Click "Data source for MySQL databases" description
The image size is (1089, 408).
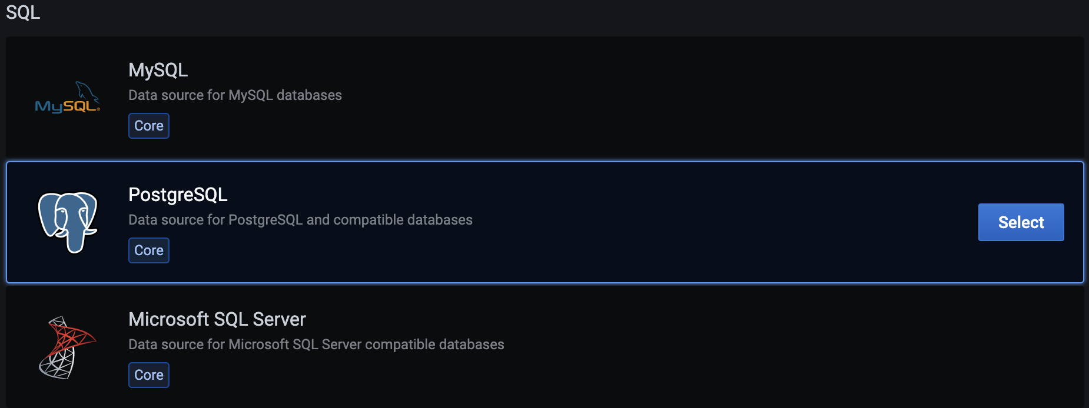click(x=235, y=95)
